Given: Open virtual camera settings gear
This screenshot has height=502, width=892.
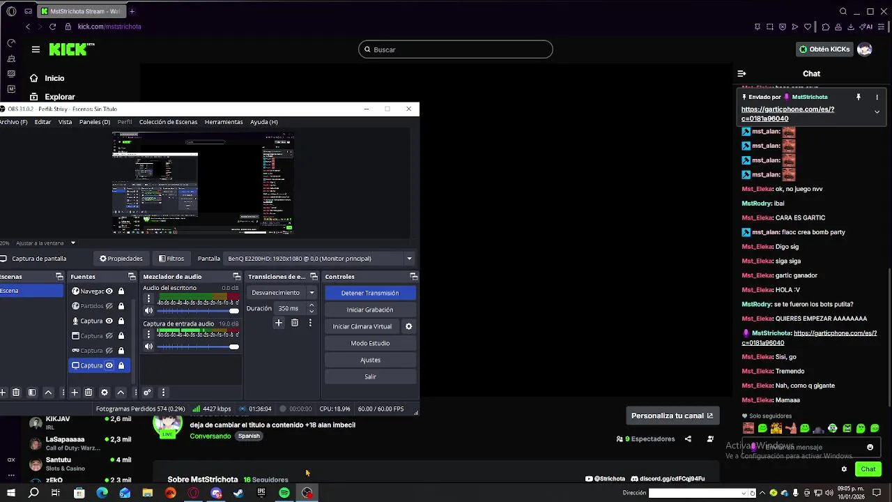Looking at the screenshot, I should point(409,326).
